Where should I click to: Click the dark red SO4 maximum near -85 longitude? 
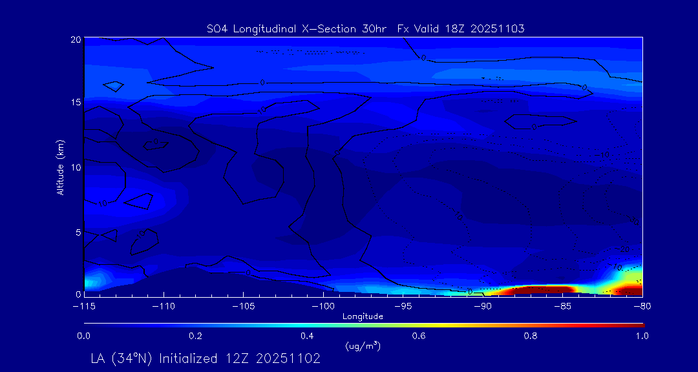pos(541,290)
